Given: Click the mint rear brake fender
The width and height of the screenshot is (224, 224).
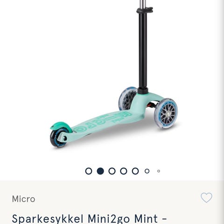Looking at the screenshot, I should tap(61, 126).
